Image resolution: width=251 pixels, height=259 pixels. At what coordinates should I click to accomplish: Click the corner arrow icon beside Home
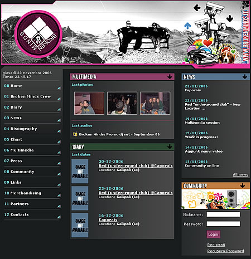(59, 88)
